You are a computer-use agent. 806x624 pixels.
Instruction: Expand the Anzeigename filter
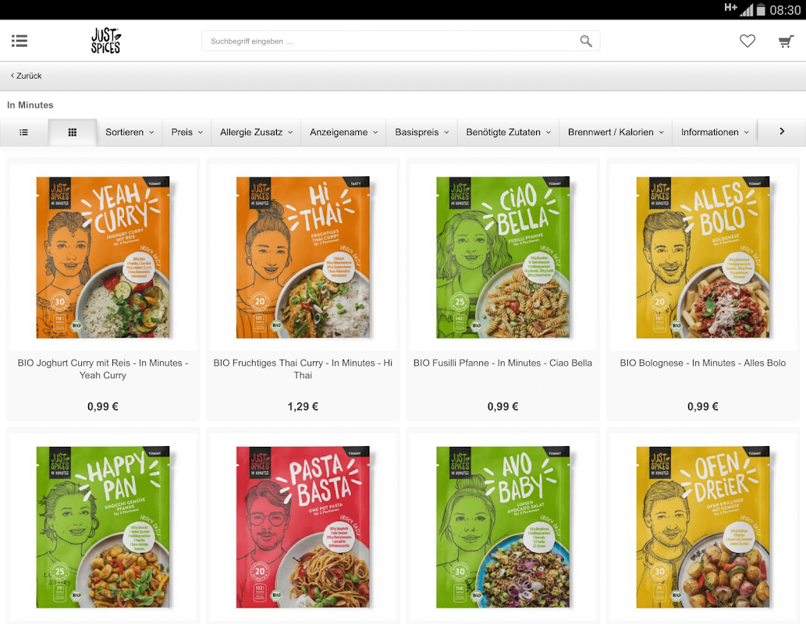tap(343, 132)
